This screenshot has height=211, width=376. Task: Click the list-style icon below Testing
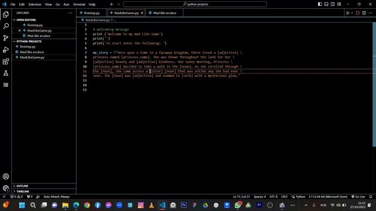tap(6, 85)
